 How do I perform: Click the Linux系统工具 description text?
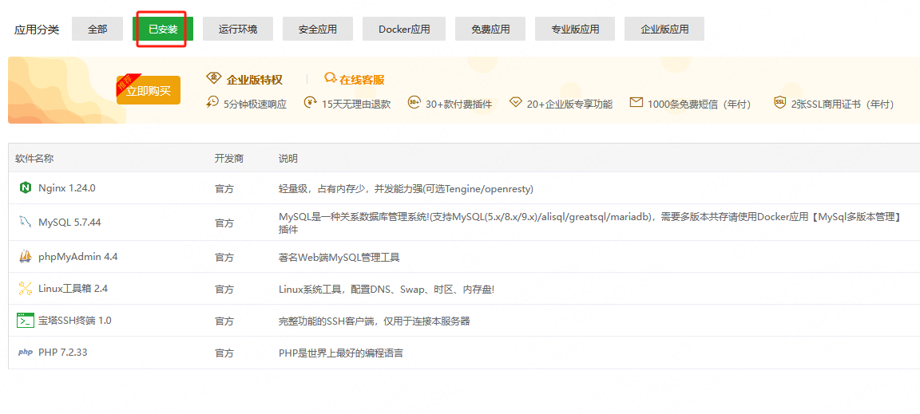click(x=387, y=289)
